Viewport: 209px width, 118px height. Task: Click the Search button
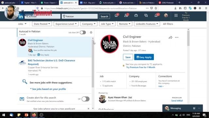point(104,16)
